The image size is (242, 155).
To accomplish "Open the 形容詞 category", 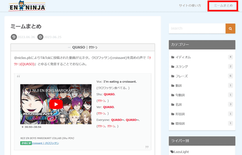I will [180, 114].
